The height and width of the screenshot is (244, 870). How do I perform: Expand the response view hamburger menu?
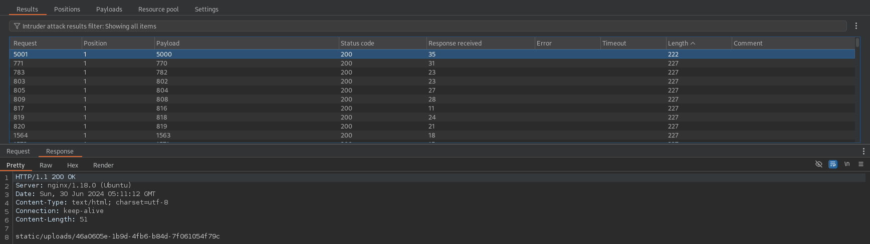(x=861, y=164)
